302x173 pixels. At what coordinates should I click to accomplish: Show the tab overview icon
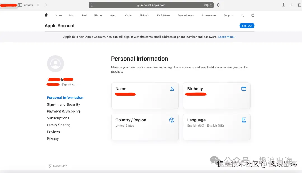click(299, 5)
